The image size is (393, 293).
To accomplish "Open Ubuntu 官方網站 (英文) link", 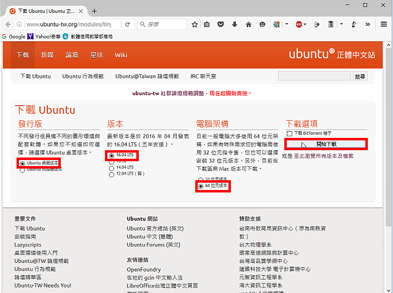I will pos(155,229).
